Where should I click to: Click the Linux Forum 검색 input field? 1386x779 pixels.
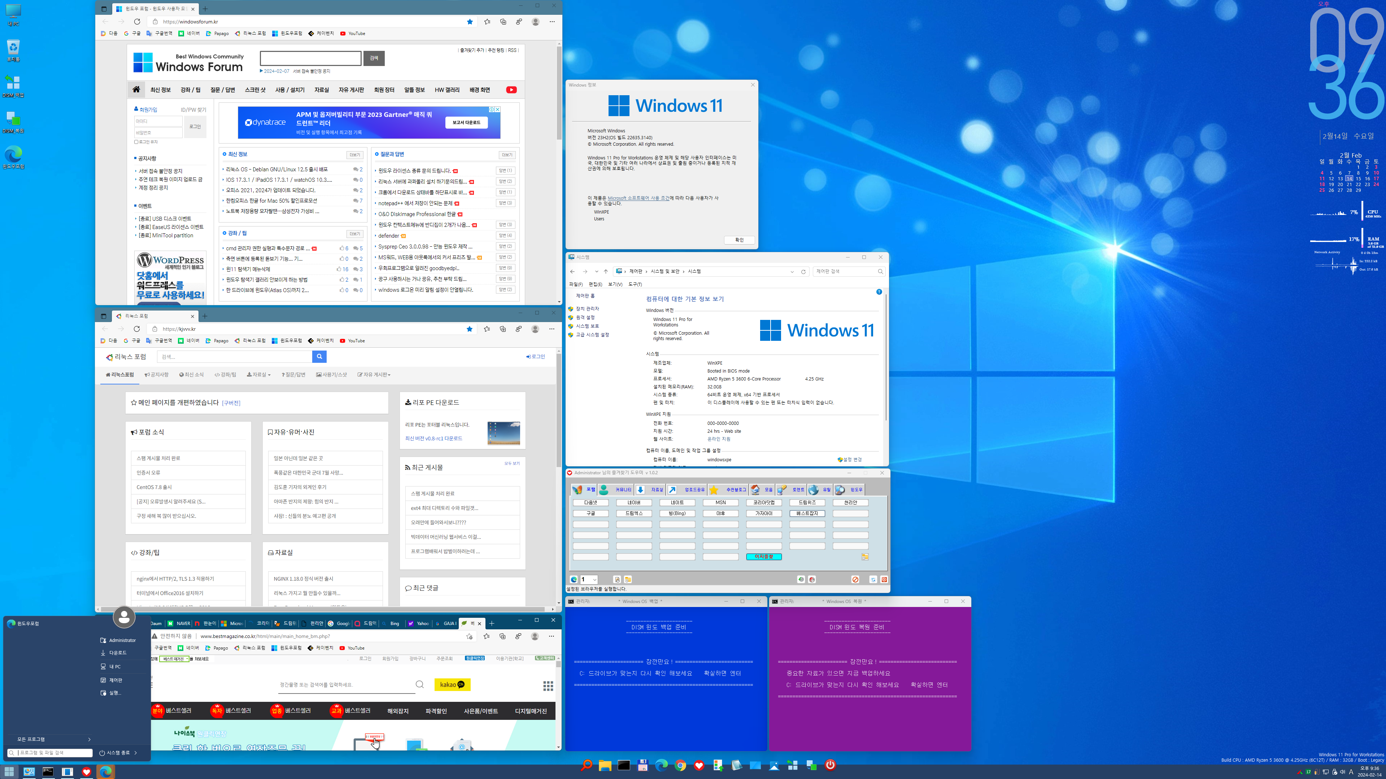(235, 356)
